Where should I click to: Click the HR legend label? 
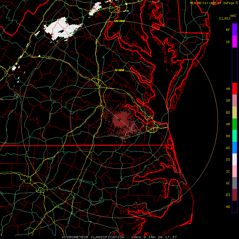pyautogui.click(x=228, y=124)
